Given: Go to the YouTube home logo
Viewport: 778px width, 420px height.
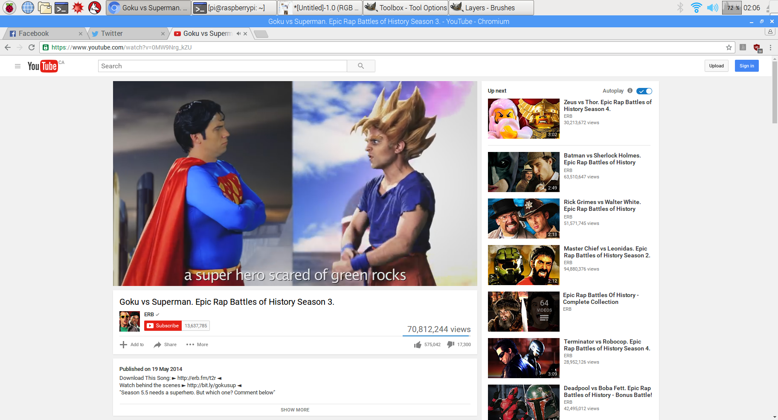Looking at the screenshot, I should [x=43, y=66].
